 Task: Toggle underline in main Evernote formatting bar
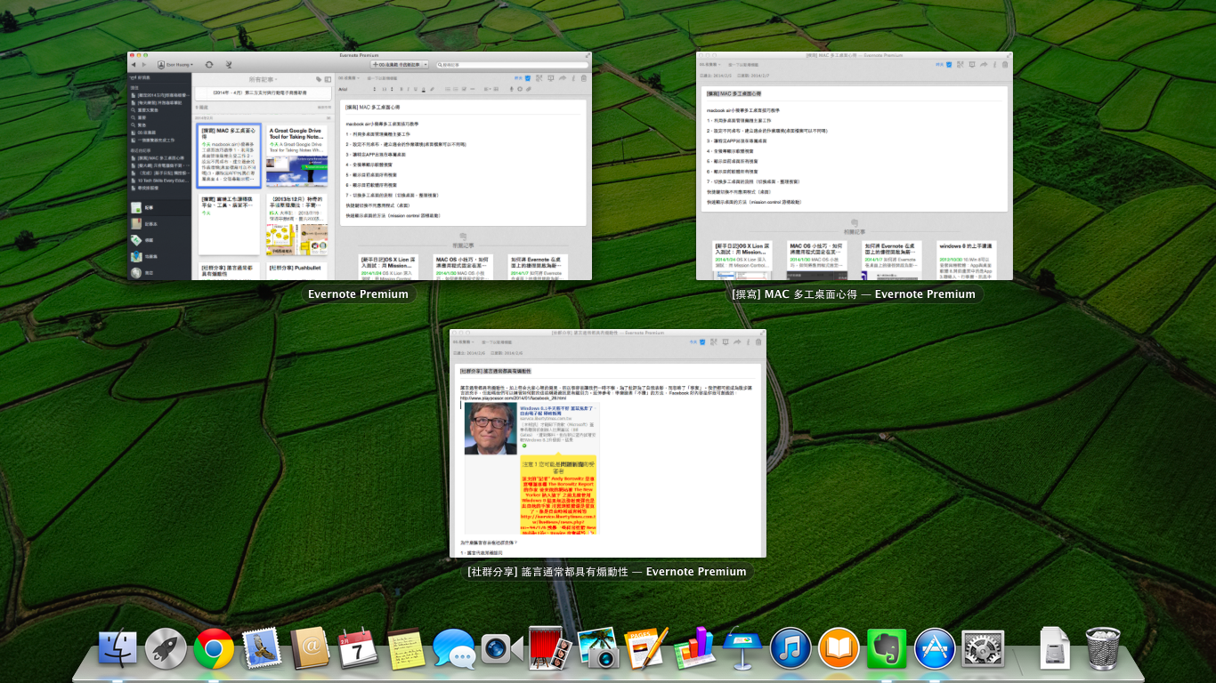416,89
